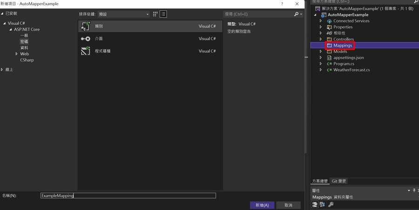The height and width of the screenshot is (210, 419).
Task: Select Program.cs in Solution Explorer
Action: [x=344, y=64]
